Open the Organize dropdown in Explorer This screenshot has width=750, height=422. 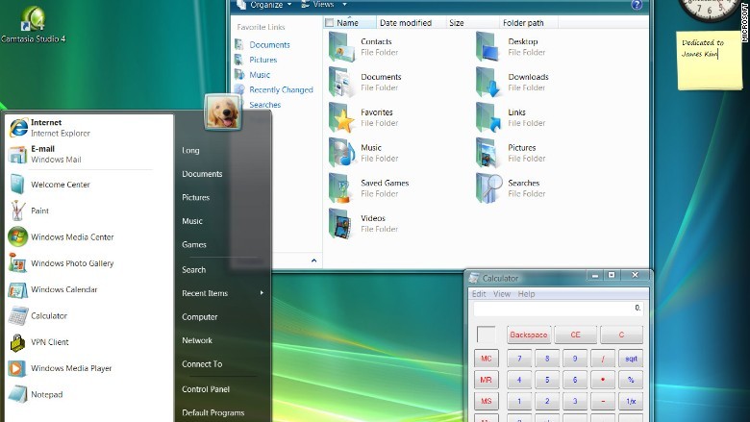pos(267,4)
